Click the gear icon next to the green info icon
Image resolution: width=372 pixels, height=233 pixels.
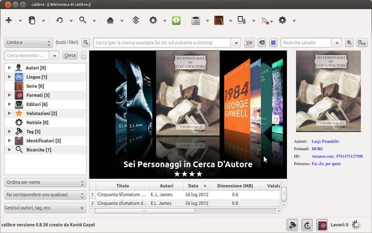[153, 20]
